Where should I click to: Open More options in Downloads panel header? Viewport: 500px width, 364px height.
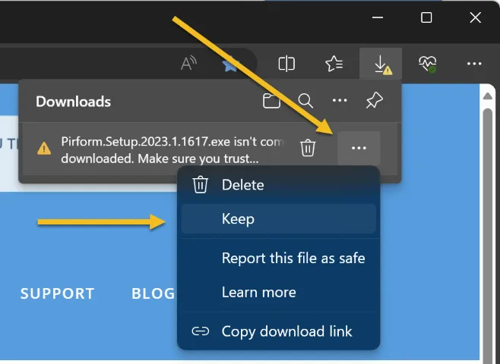click(340, 101)
